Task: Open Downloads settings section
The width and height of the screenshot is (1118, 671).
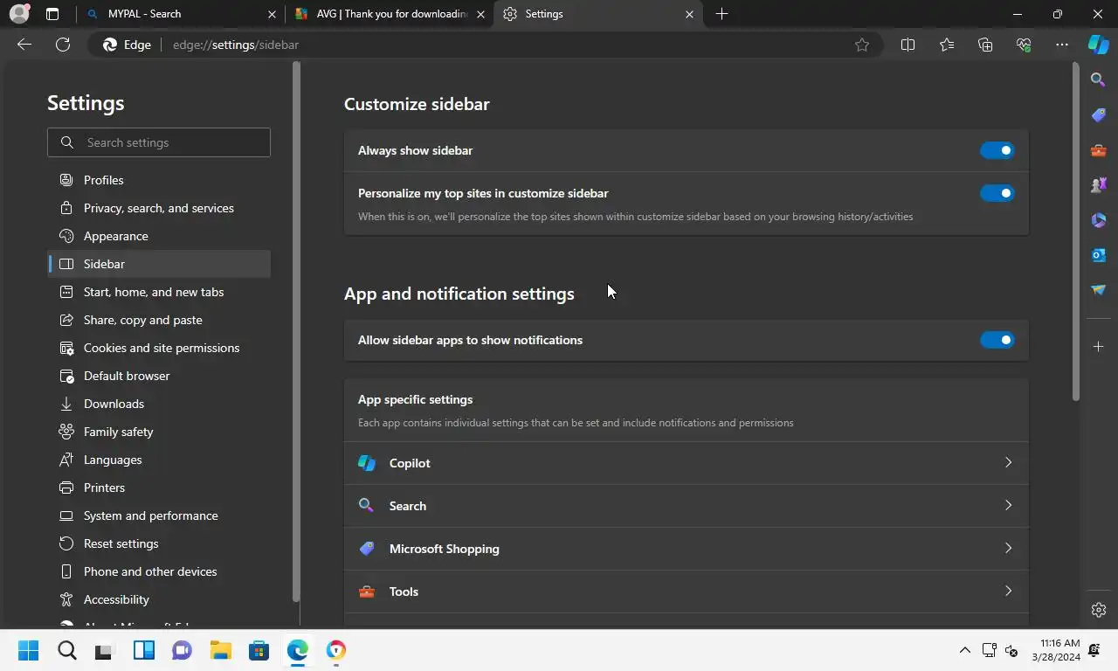Action: pyautogui.click(x=159, y=404)
